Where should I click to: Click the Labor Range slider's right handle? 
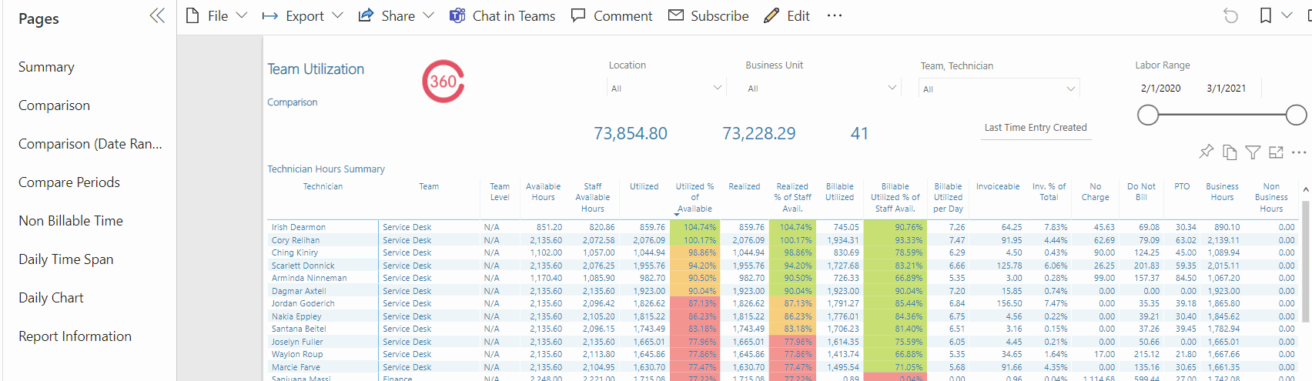tap(1296, 115)
